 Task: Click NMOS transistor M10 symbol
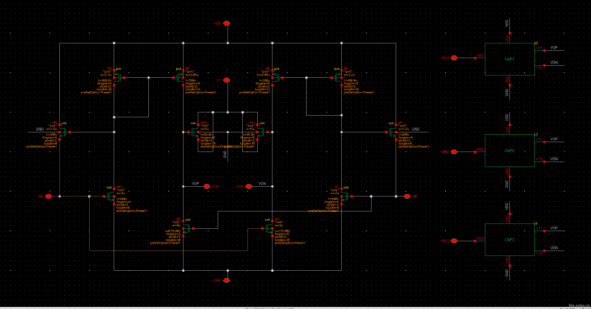[195, 132]
